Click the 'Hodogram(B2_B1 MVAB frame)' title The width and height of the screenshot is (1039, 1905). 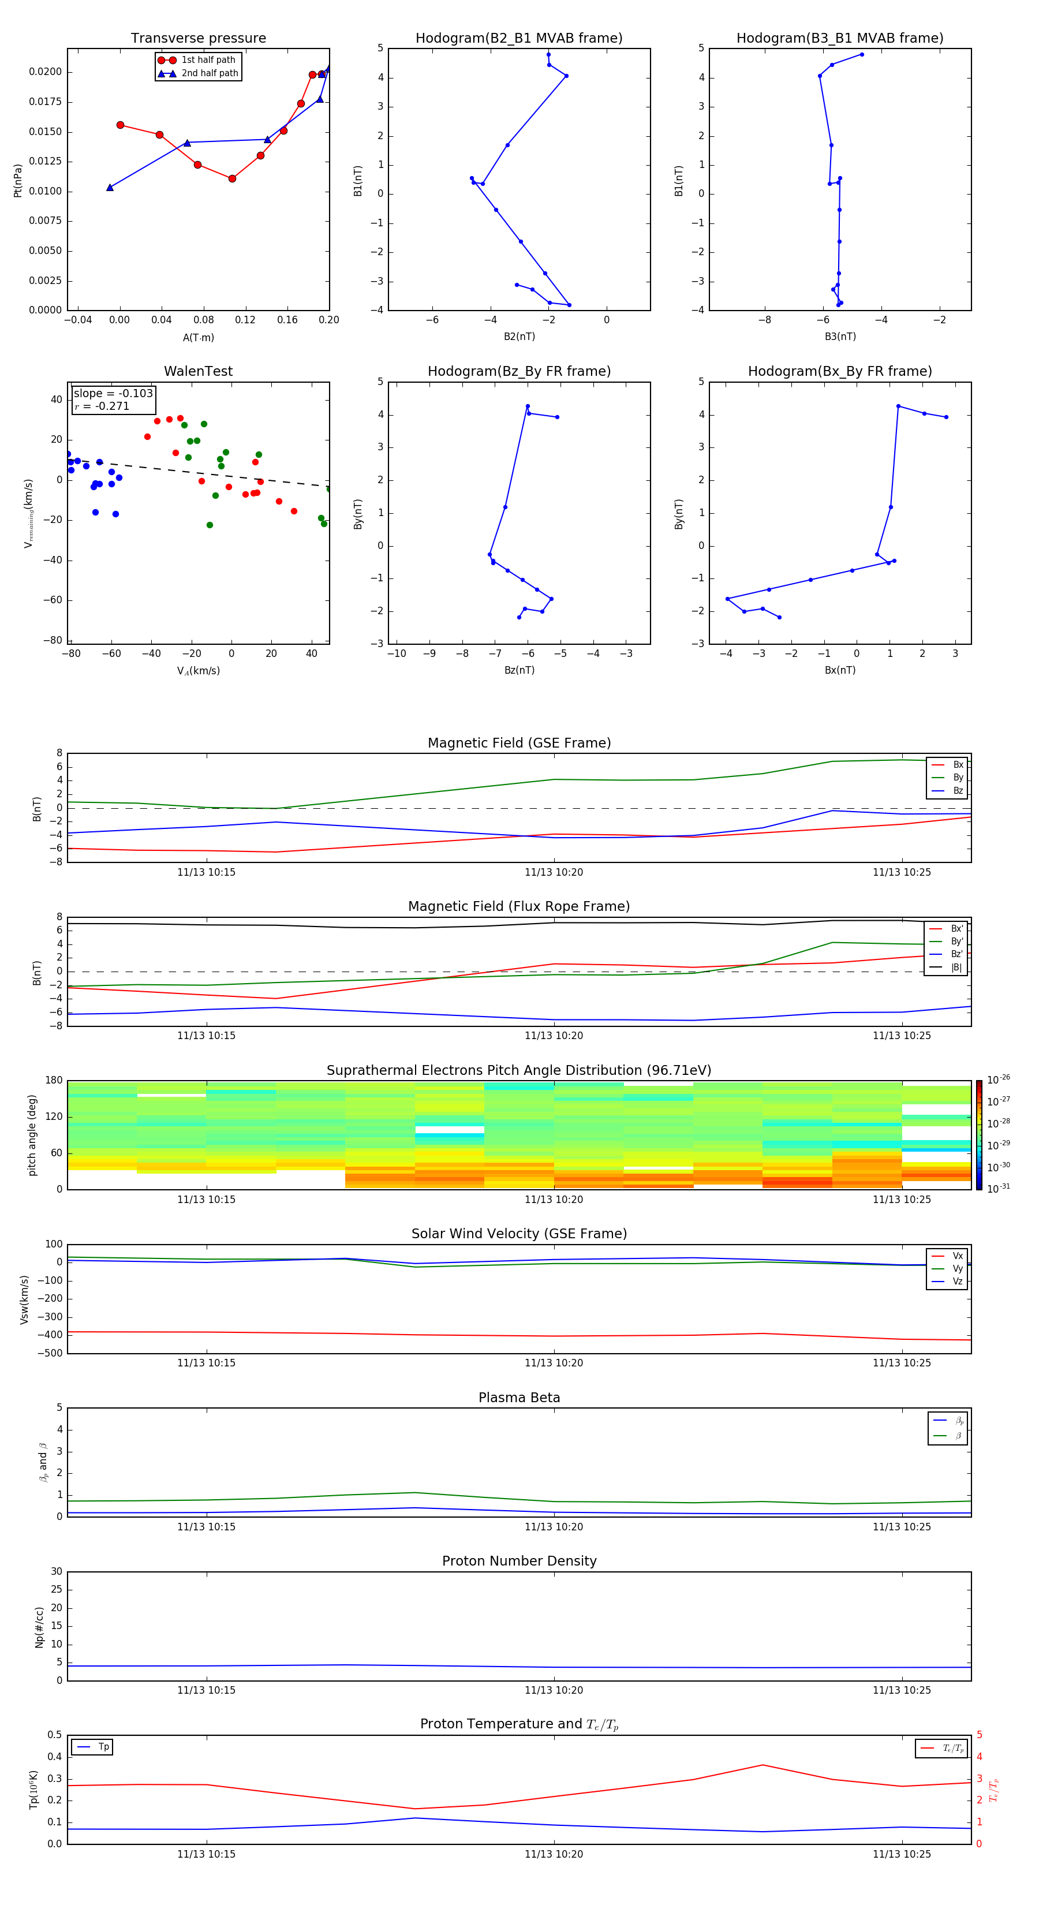519,39
